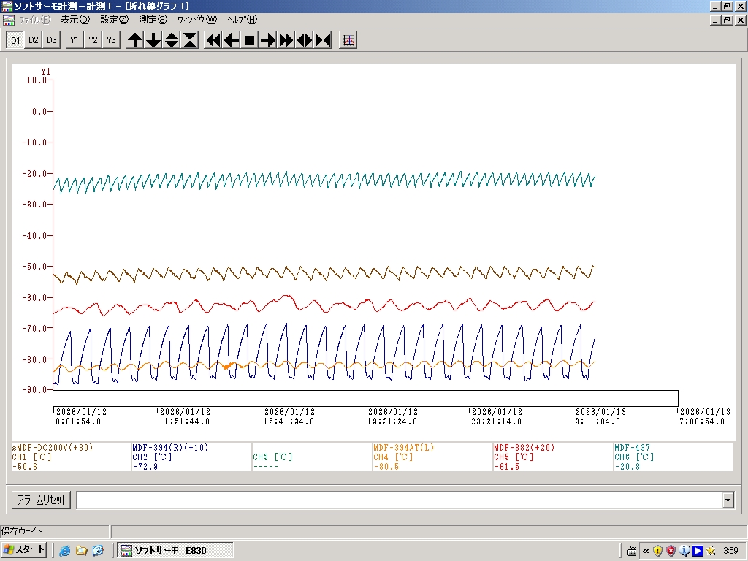The width and height of the screenshot is (748, 561).
Task: Click the vertical expand arrows icon
Action: (172, 40)
